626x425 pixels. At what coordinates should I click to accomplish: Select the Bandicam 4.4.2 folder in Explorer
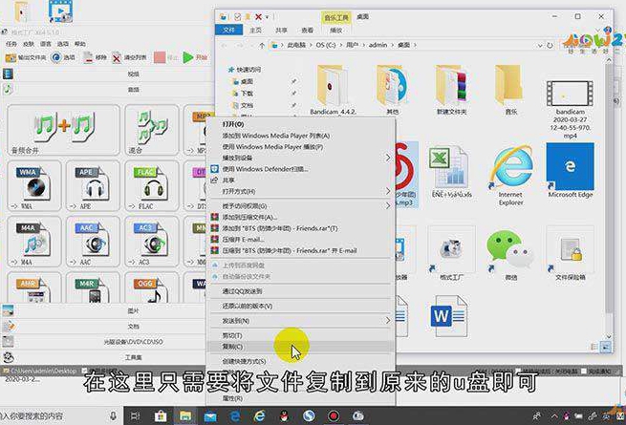(x=333, y=90)
